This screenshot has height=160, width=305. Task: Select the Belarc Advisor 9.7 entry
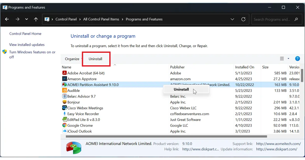[x=81, y=96]
